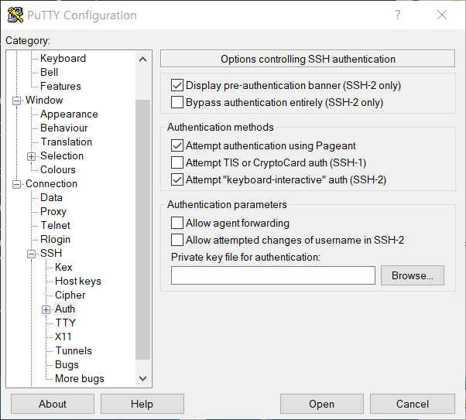This screenshot has width=466, height=420.
Task: Open the Cipher category
Action: coord(70,295)
